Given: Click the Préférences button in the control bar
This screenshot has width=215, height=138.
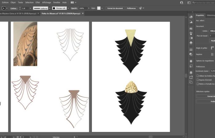Looking at the screenshot, I should coord(131,8).
